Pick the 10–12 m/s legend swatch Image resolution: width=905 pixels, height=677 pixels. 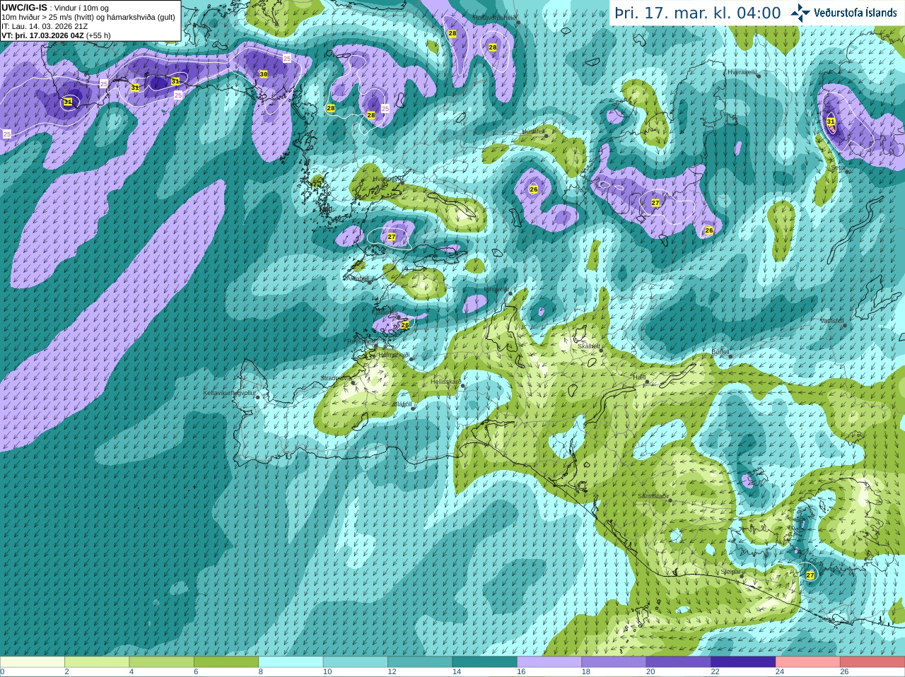[x=356, y=662]
